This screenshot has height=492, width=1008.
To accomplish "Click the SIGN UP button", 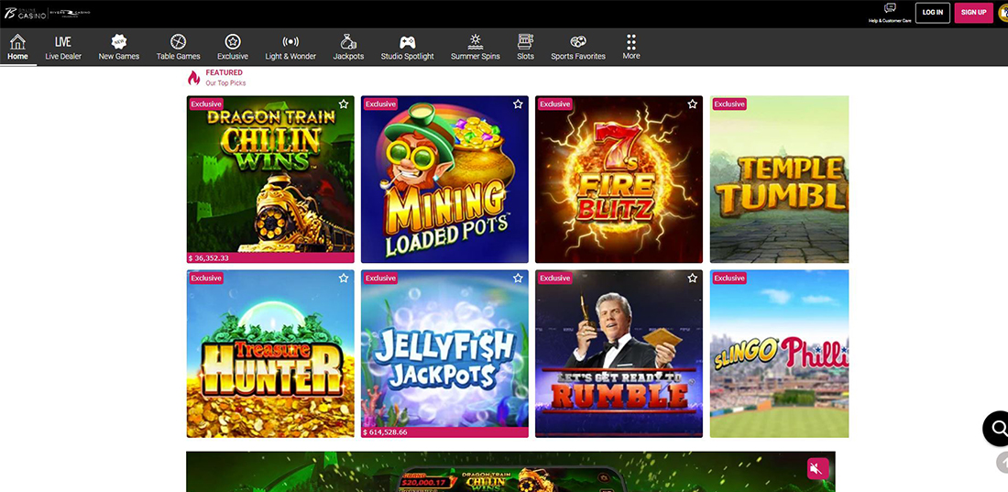I will [x=973, y=12].
